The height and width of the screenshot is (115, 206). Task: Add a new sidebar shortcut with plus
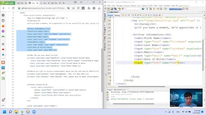click(x=3, y=44)
